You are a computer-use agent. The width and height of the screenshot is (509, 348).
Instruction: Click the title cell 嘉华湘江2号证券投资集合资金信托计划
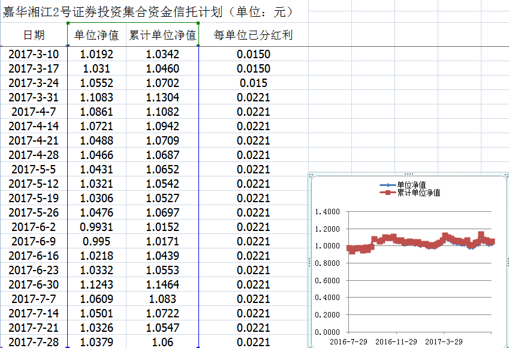tap(147, 12)
